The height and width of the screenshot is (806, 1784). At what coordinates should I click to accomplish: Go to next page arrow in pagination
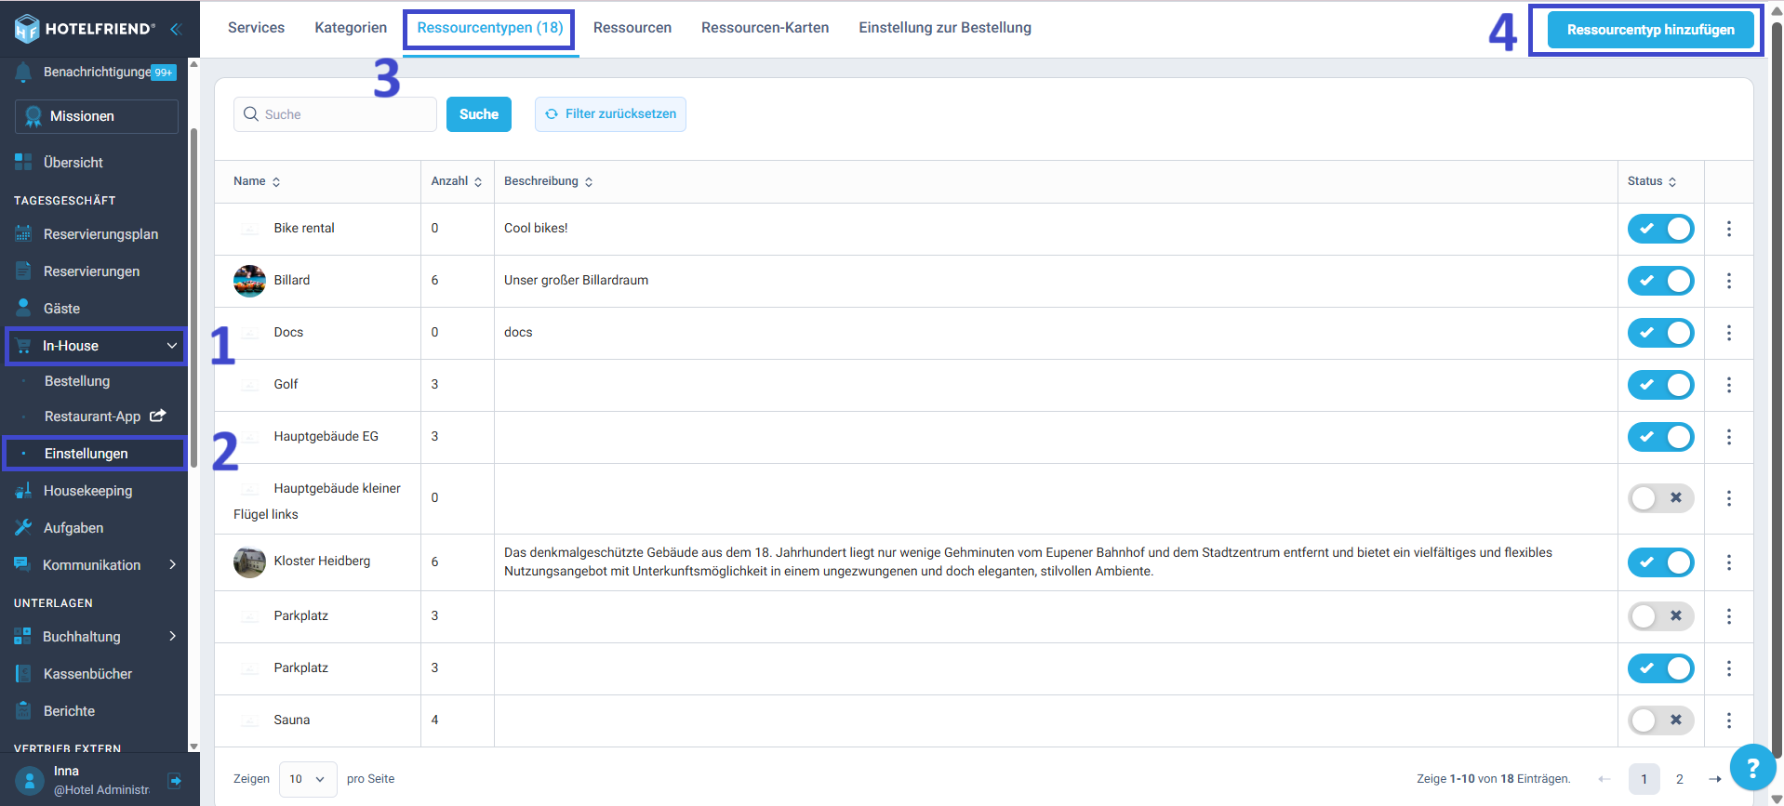[x=1715, y=779]
